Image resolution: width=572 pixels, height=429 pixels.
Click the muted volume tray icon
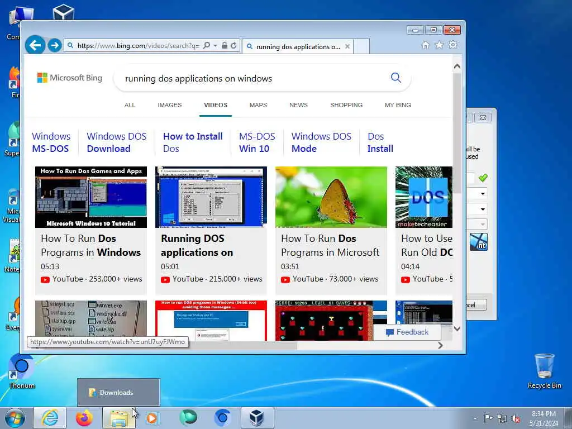click(516, 418)
